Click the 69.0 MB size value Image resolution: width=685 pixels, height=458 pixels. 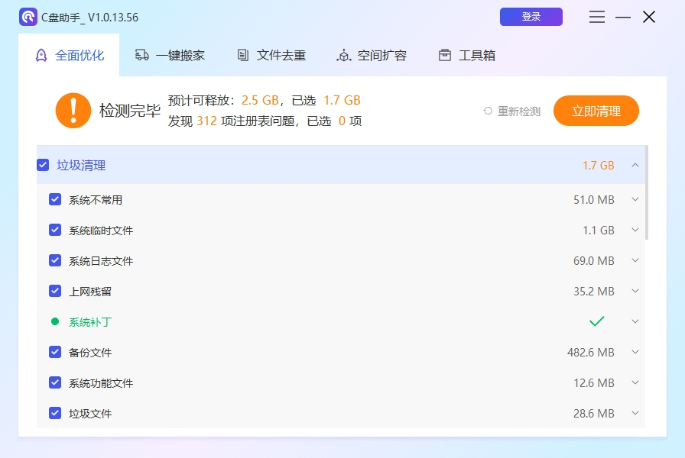(594, 260)
